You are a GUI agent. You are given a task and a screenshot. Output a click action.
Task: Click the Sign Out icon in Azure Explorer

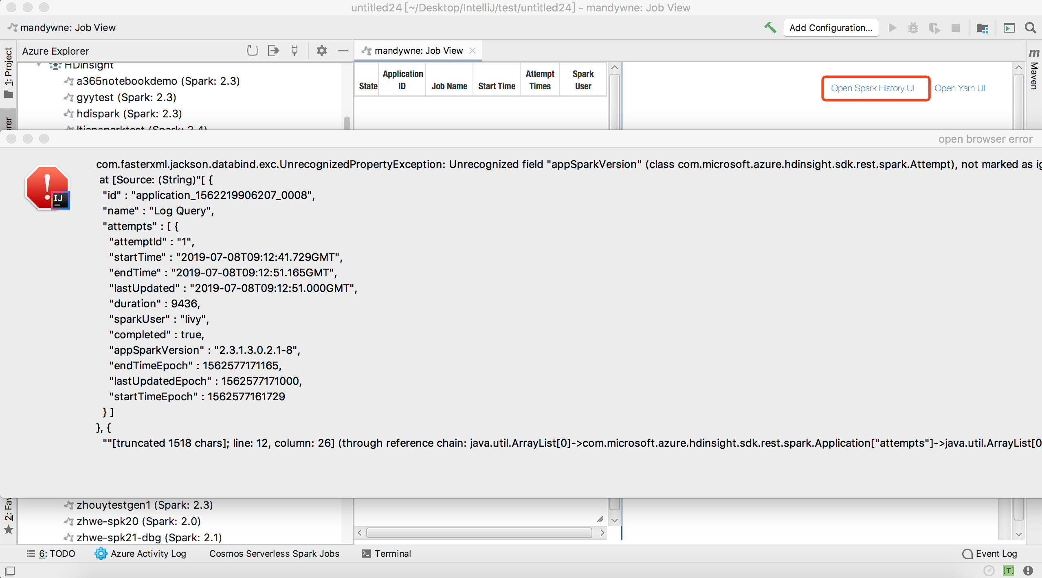[273, 51]
